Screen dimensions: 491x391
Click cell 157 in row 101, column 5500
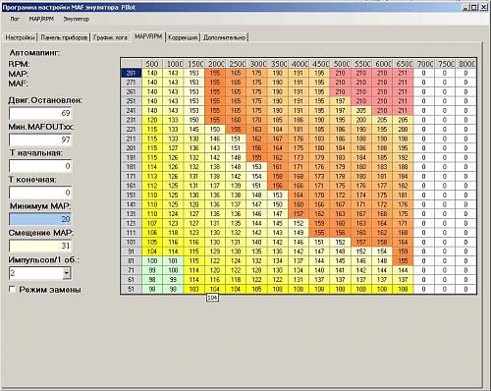pyautogui.click(x=361, y=243)
